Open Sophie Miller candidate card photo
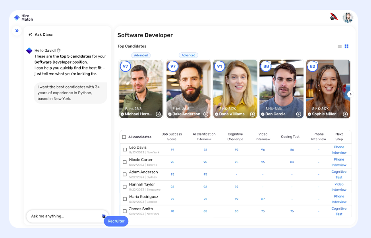This screenshot has height=238, width=371. [x=328, y=89]
